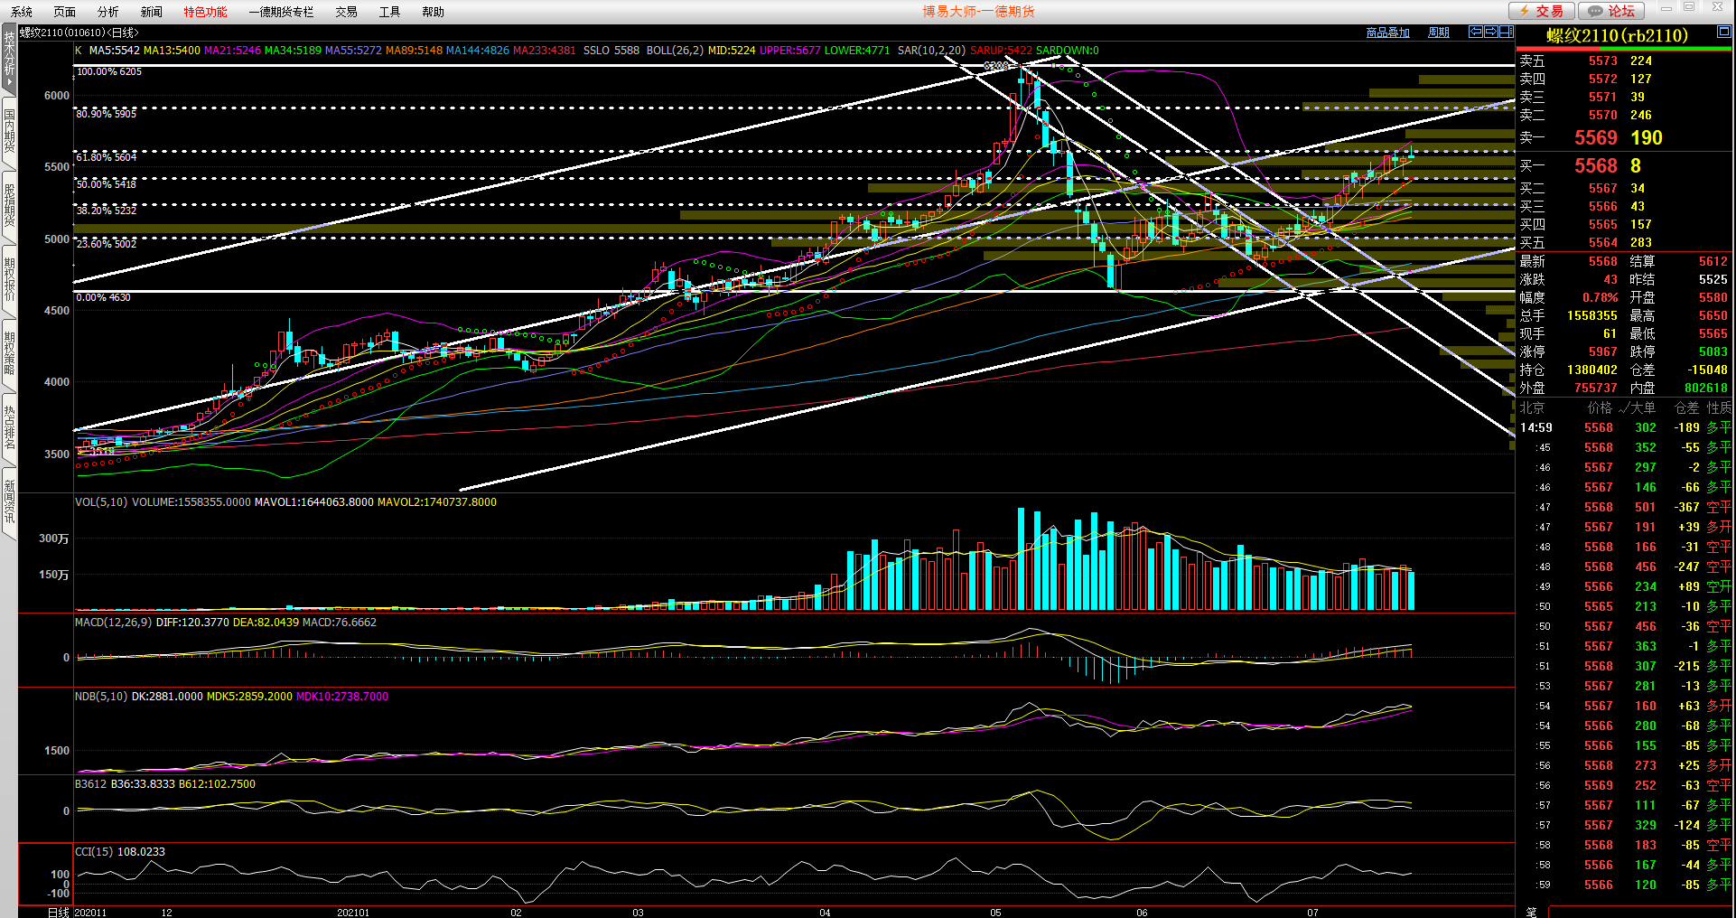Click the 交易 lightning trade button
1736x918 pixels.
tap(1542, 11)
